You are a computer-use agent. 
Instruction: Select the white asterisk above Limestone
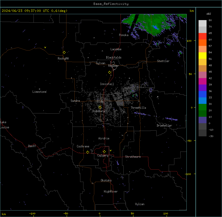[x=39, y=89]
